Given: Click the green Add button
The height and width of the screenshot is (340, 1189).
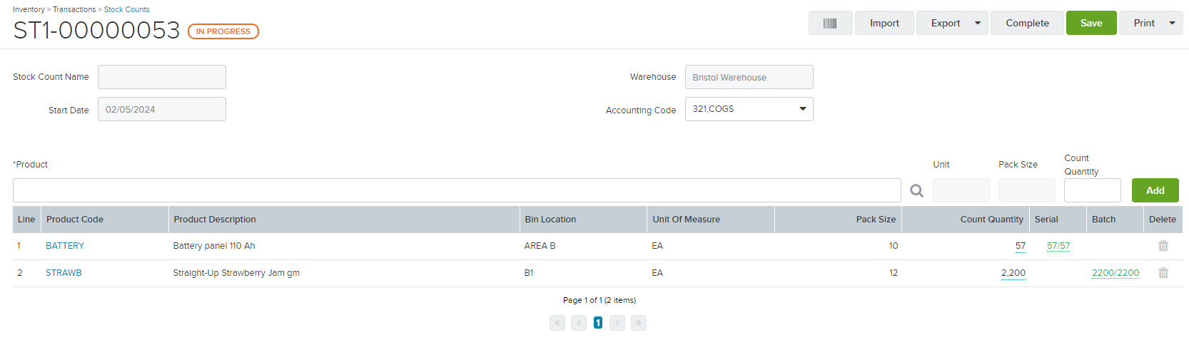Looking at the screenshot, I should point(1155,190).
